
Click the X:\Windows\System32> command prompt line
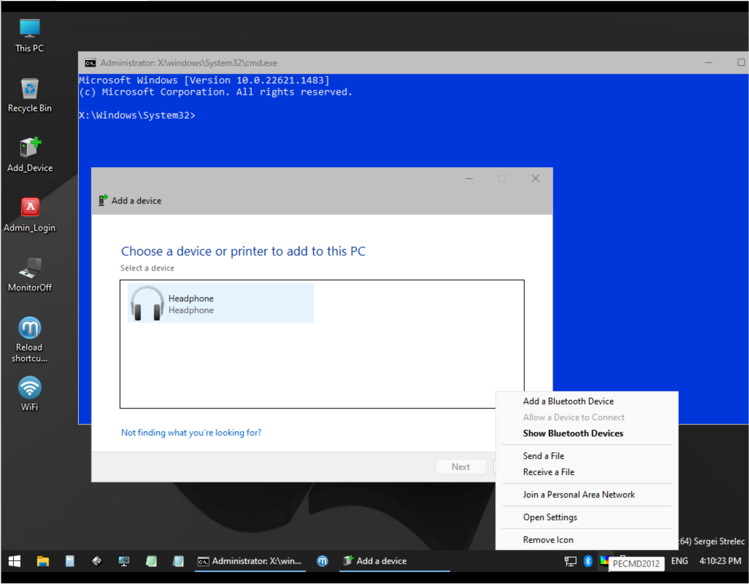pyautogui.click(x=137, y=115)
